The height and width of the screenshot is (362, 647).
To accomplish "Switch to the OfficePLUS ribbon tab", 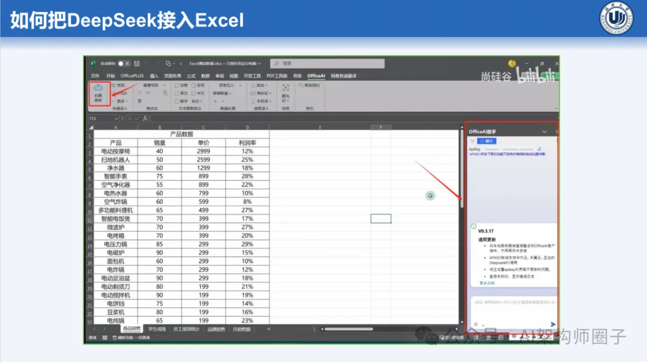I will click(132, 76).
